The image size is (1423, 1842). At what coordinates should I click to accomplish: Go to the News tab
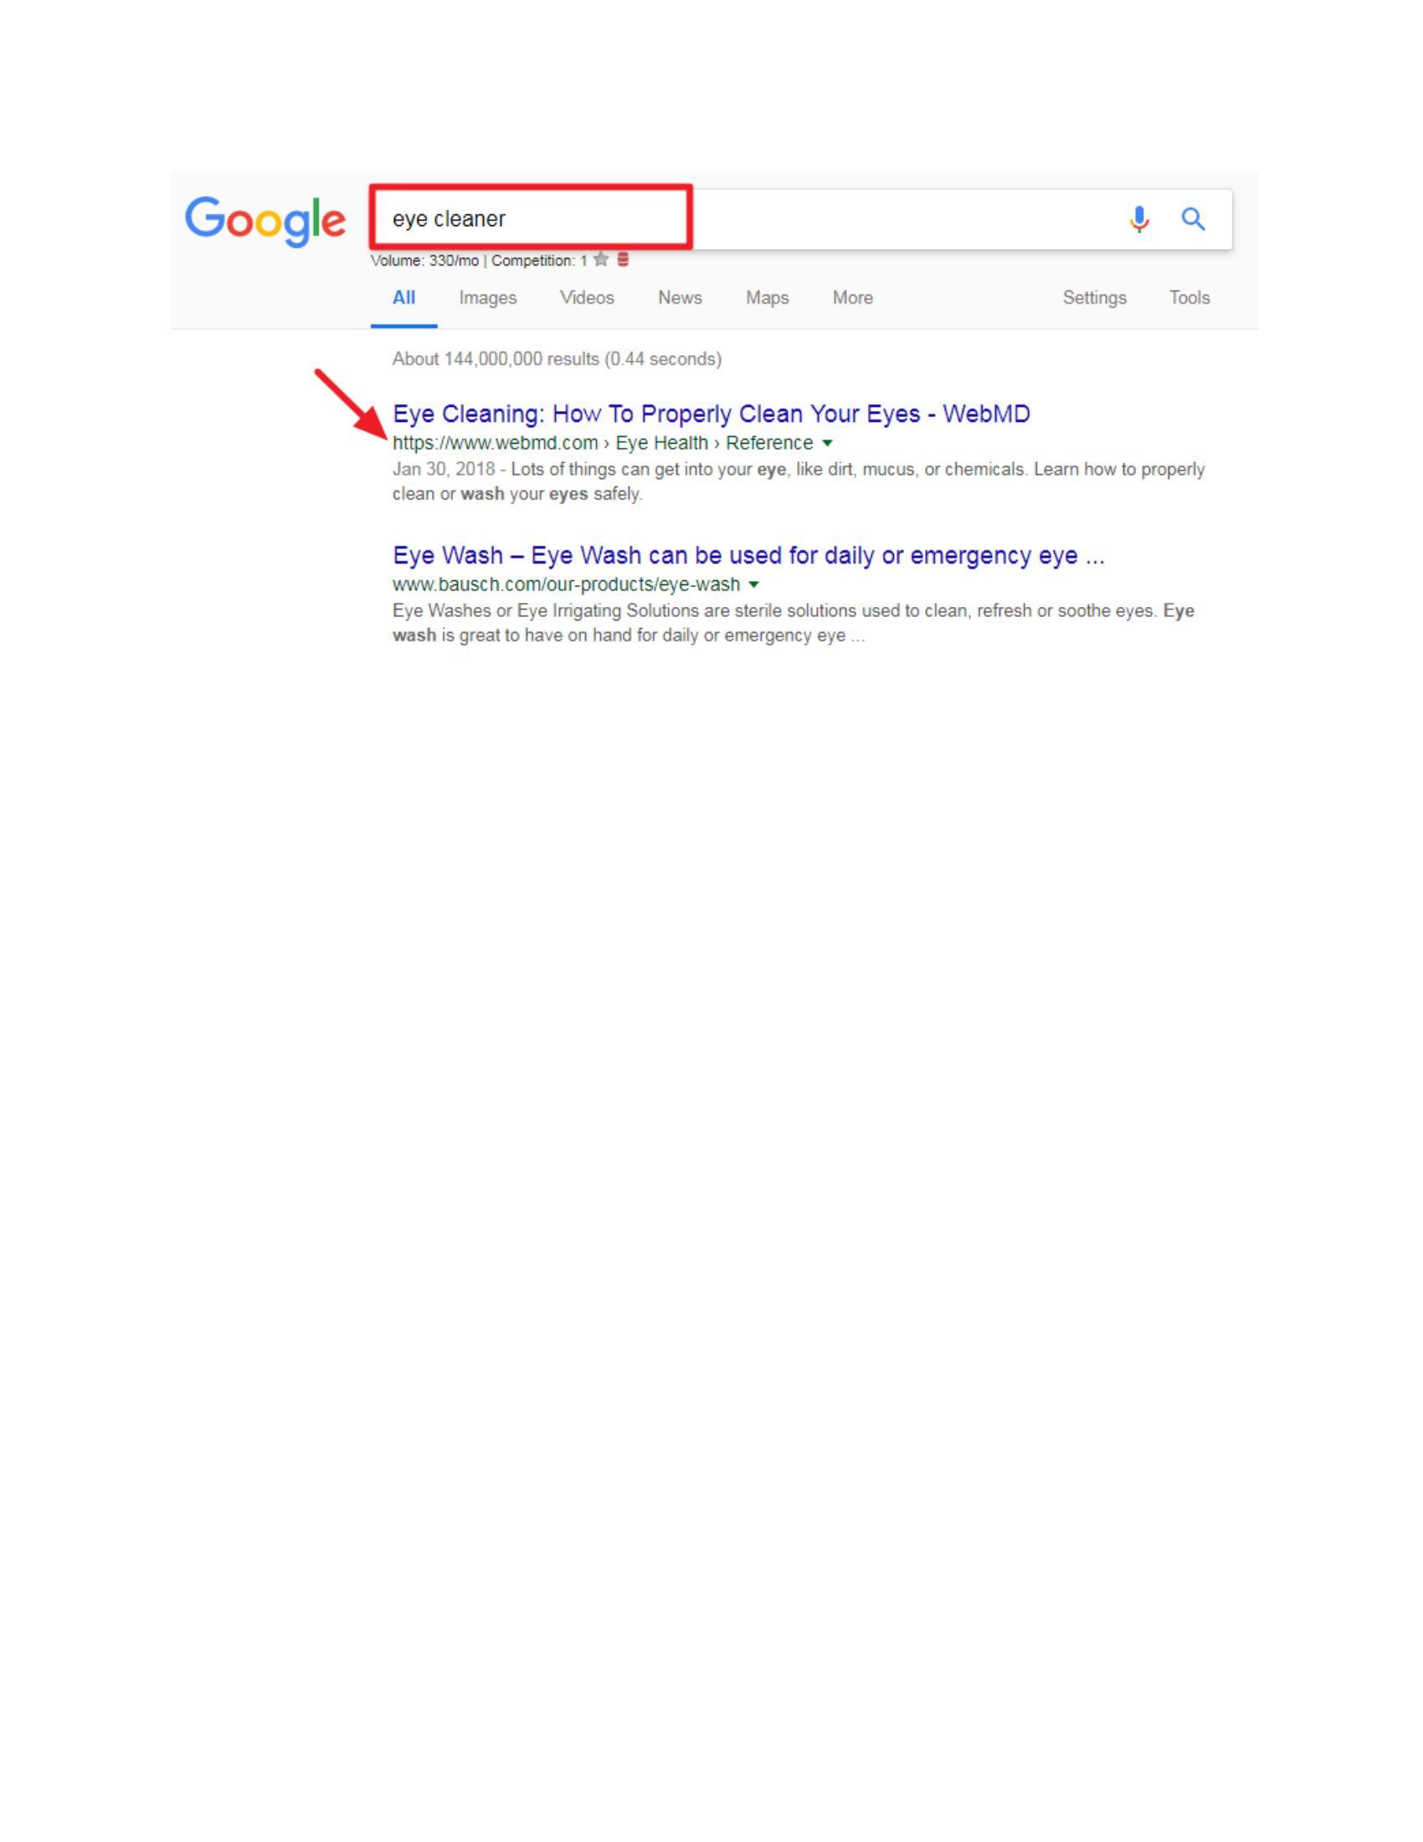(681, 298)
